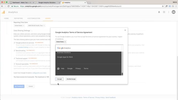Click Google link in terms frame
Screen dimensions: 178x100
70,69
